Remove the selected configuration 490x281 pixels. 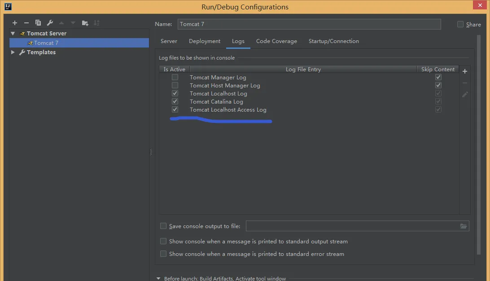point(26,23)
